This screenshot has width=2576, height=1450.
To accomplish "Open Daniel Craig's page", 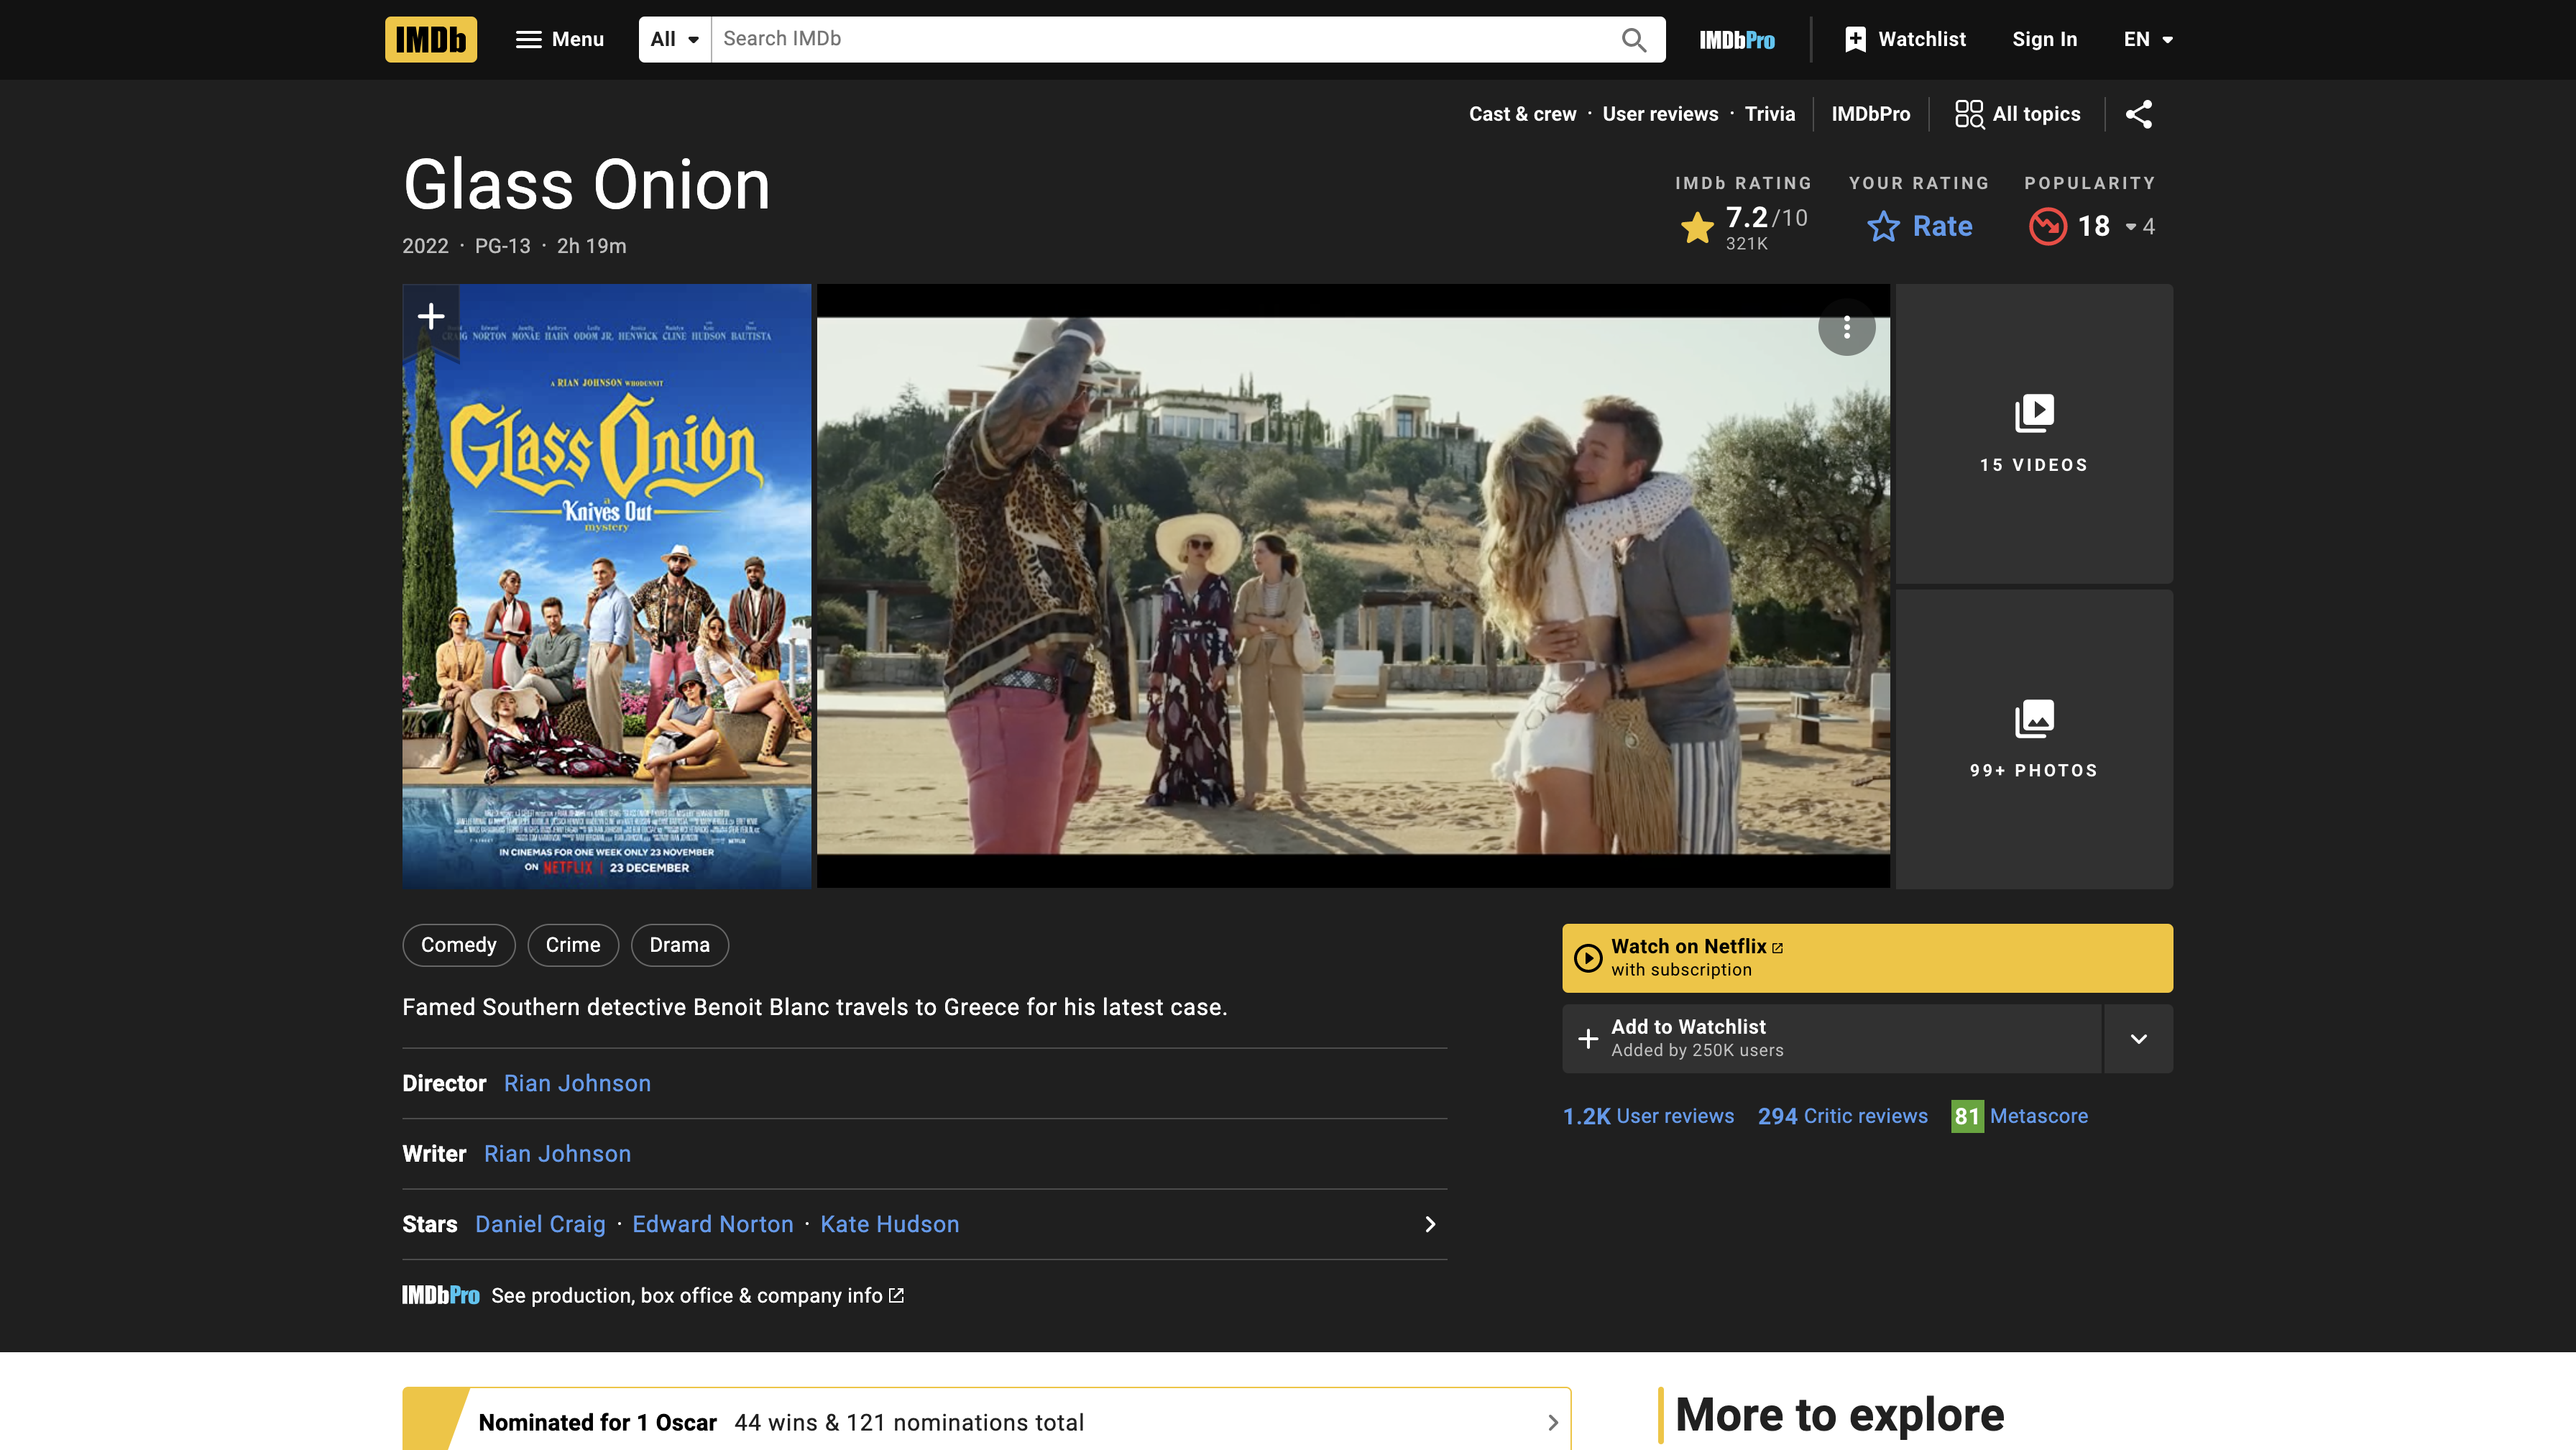I will click(540, 1224).
